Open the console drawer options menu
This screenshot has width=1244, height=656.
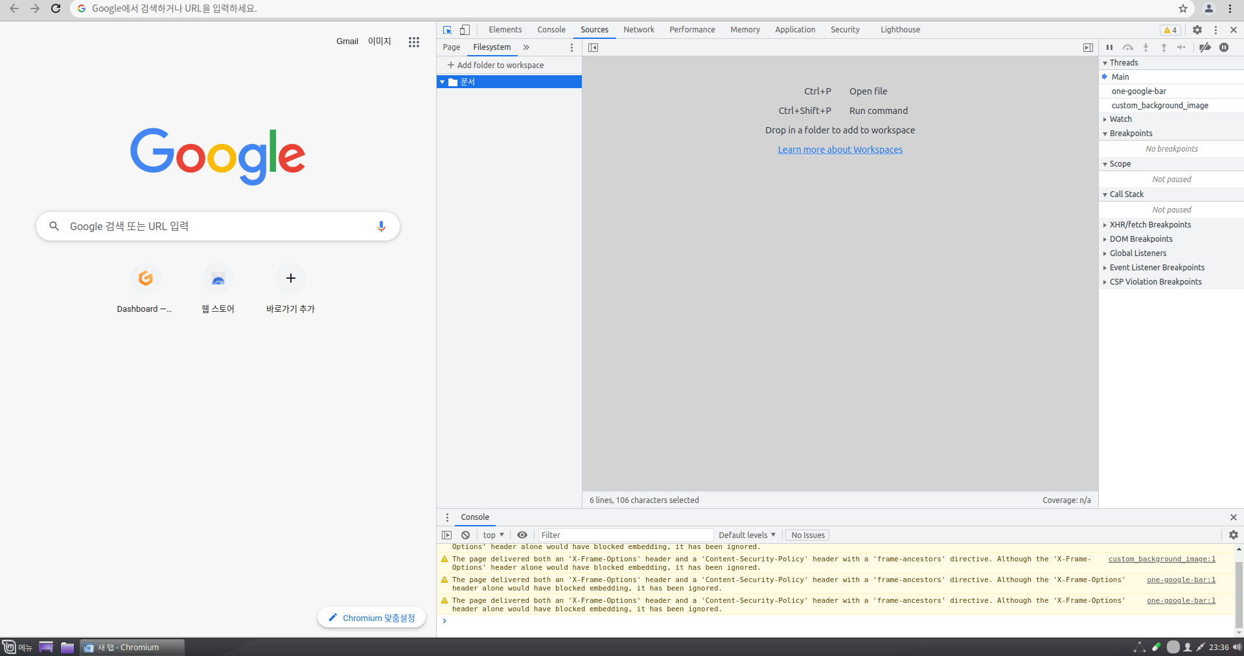pos(447,517)
